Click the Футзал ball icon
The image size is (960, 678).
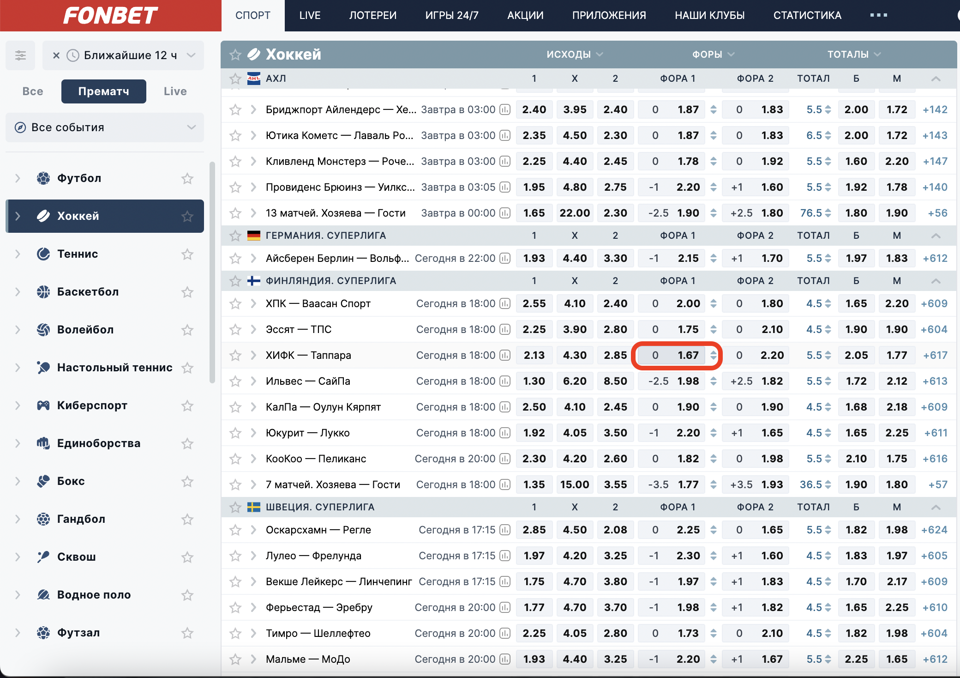coord(43,633)
